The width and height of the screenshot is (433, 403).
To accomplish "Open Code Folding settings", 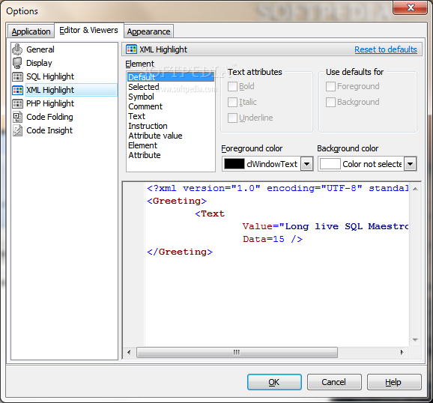I will coord(49,117).
